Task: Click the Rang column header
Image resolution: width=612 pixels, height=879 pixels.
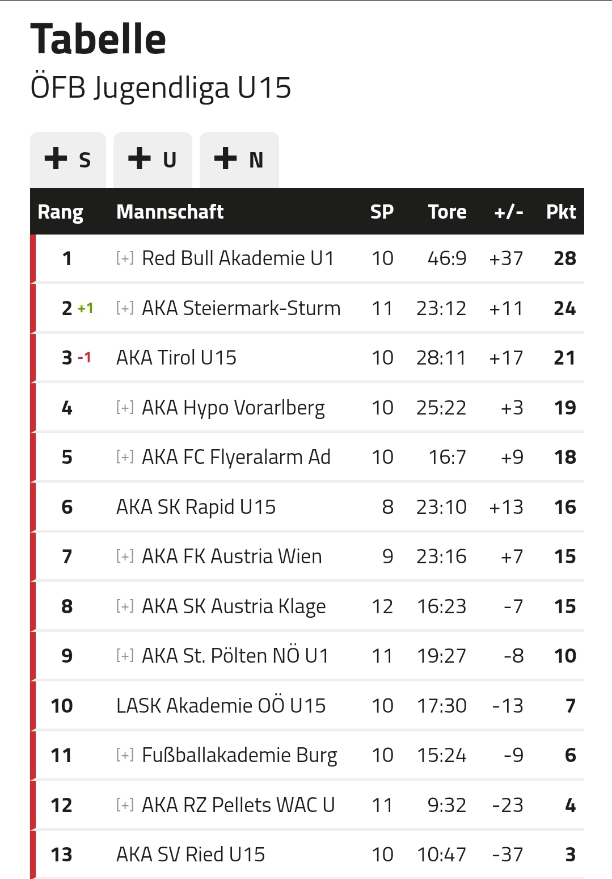Action: (60, 212)
